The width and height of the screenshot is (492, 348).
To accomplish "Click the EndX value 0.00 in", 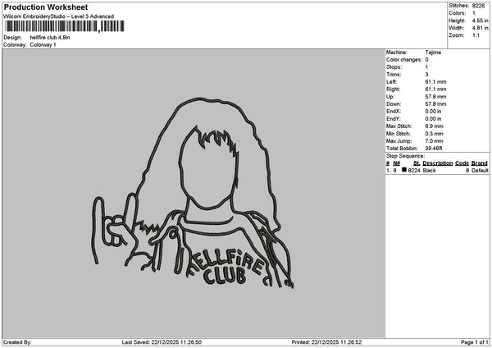I will click(433, 112).
